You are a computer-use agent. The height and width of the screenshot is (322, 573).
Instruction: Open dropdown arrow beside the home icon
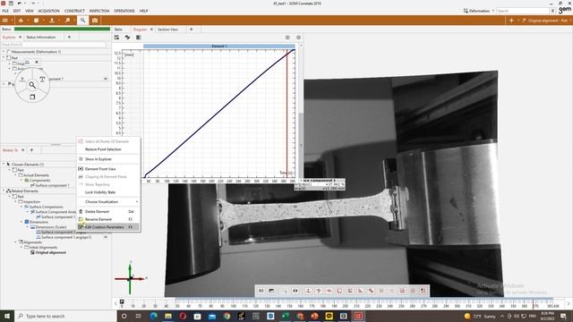coord(28,21)
